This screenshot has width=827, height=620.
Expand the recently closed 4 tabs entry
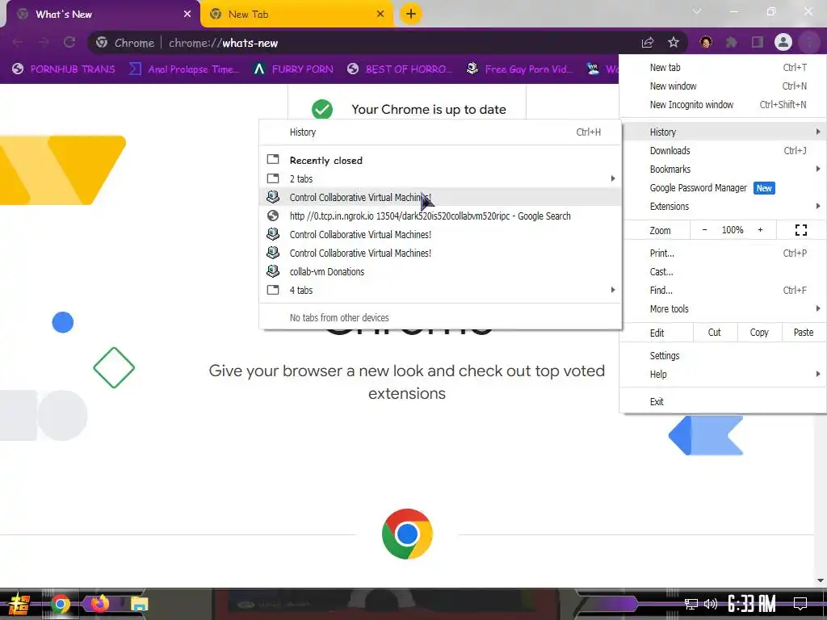[x=440, y=290]
